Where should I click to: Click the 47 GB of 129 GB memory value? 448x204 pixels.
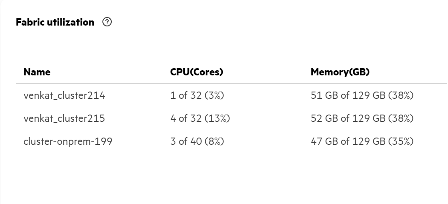(x=348, y=141)
